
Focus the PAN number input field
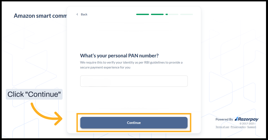[134, 81]
